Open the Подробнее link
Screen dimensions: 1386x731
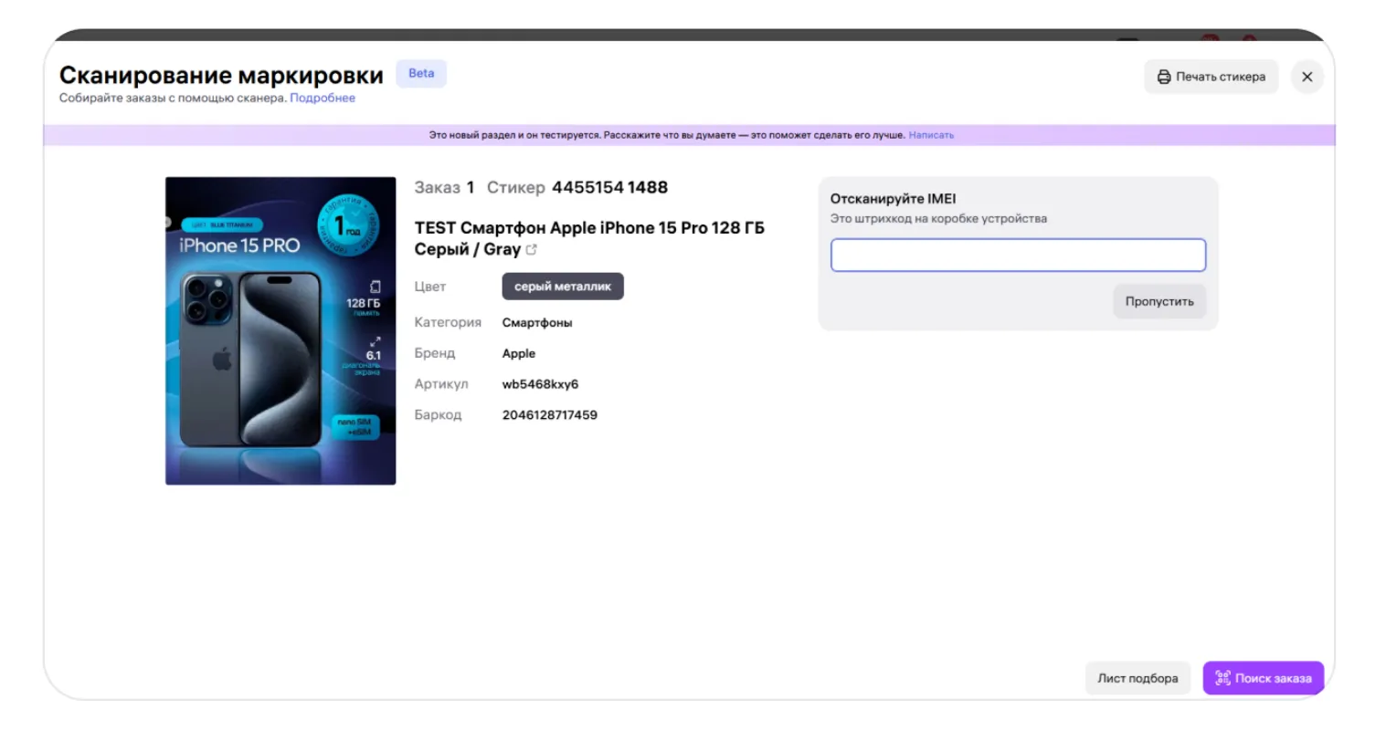click(323, 99)
